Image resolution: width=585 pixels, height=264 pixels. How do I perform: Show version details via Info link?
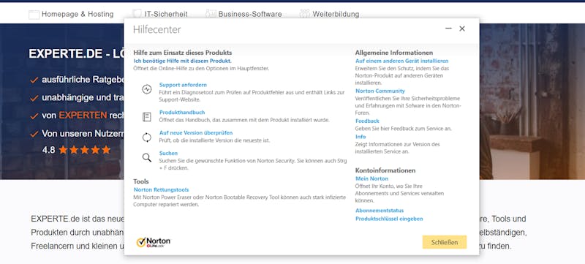361,137
